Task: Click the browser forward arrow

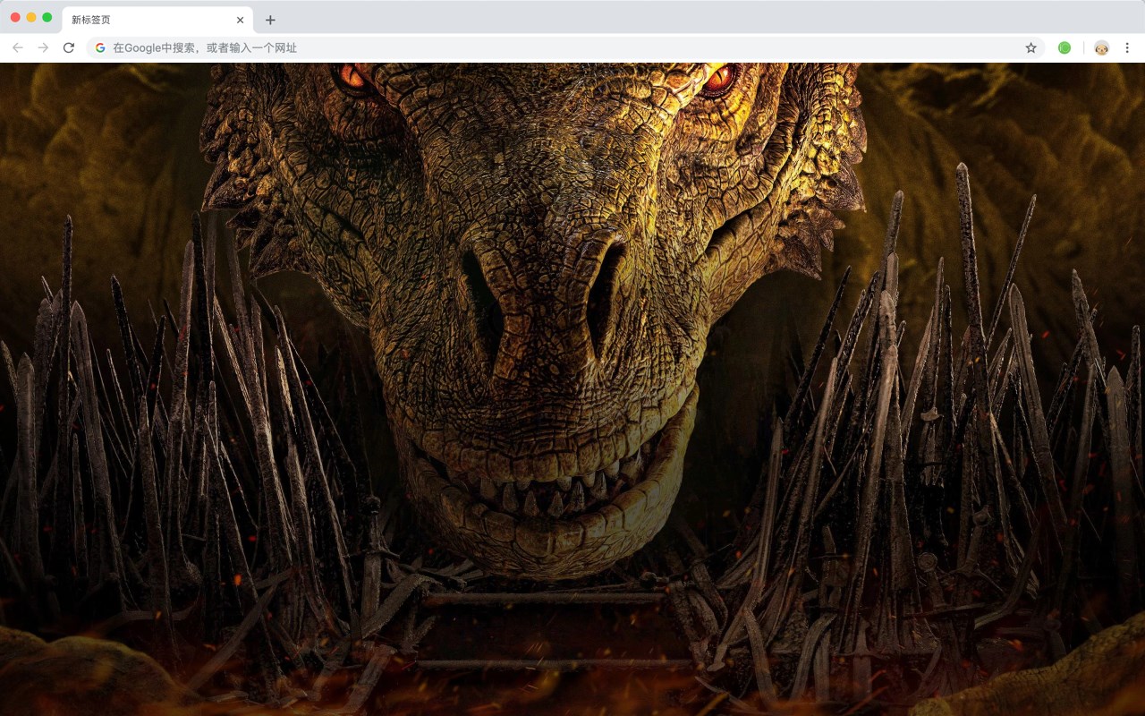Action: [x=43, y=47]
